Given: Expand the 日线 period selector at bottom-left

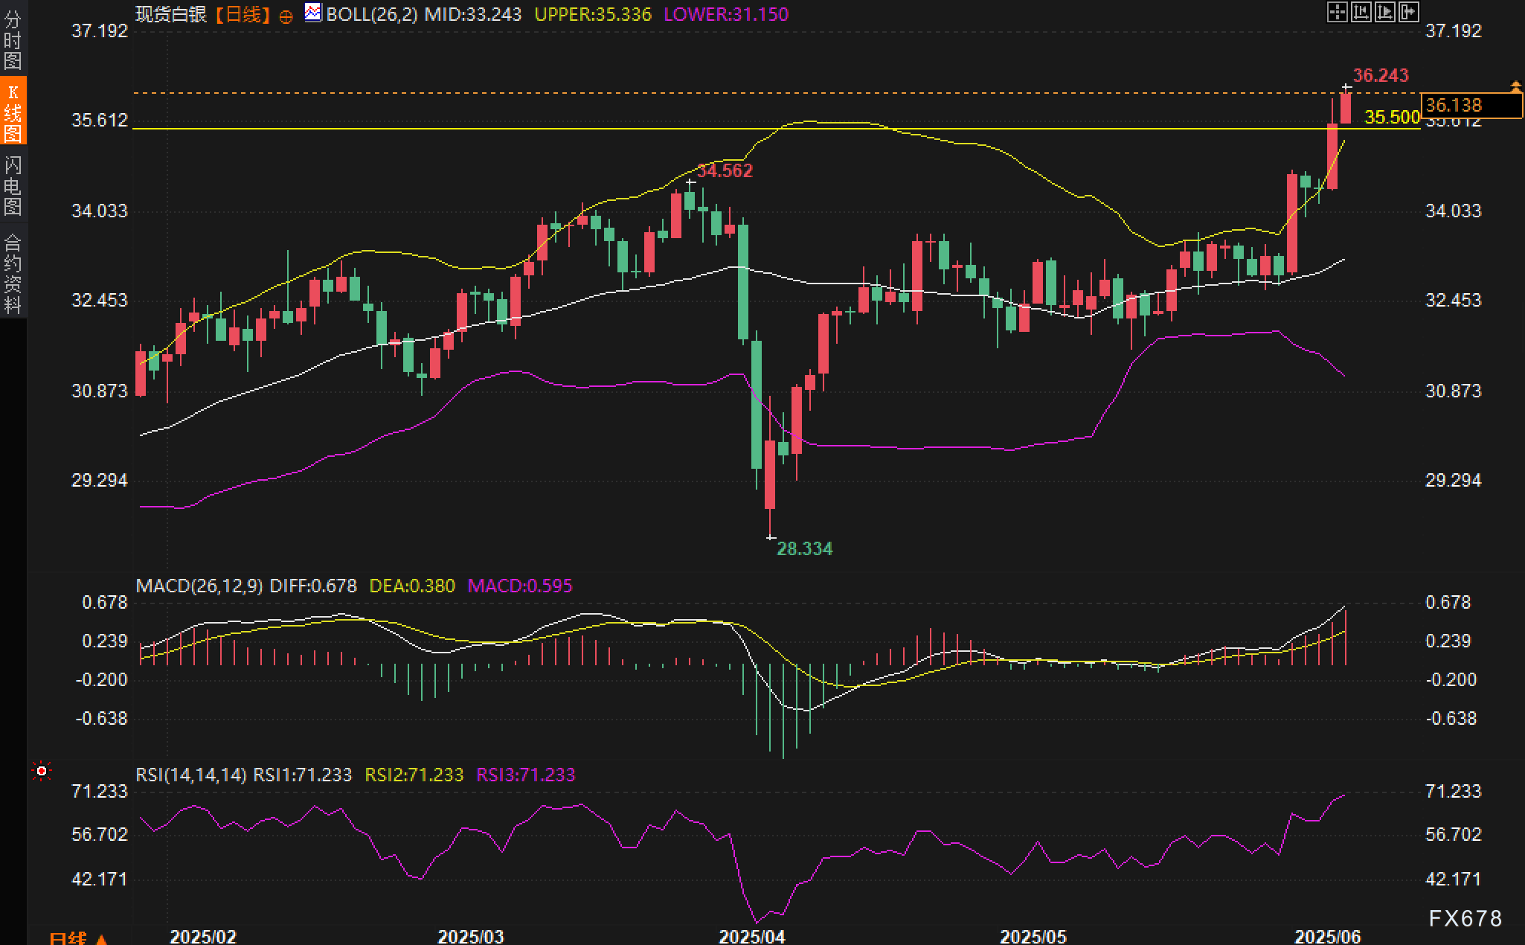Looking at the screenshot, I should tap(77, 938).
